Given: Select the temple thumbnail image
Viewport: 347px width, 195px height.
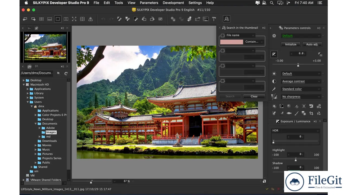Looking at the screenshot, I should (45, 47).
